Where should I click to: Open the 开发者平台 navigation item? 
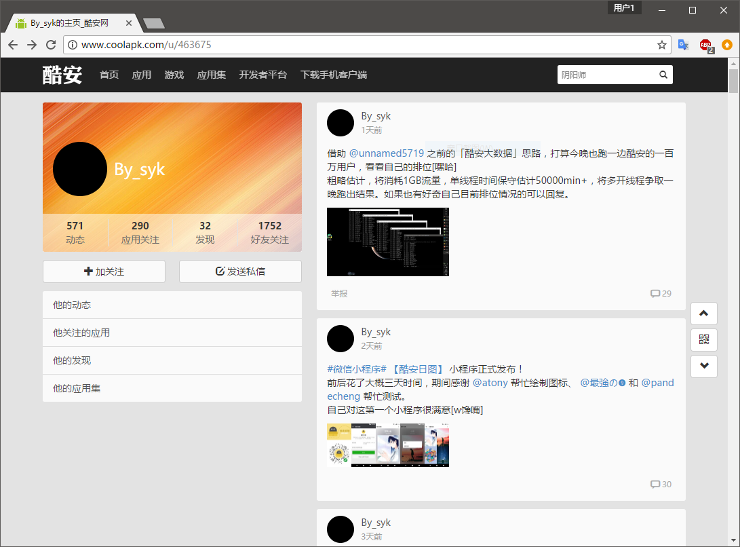(x=263, y=75)
